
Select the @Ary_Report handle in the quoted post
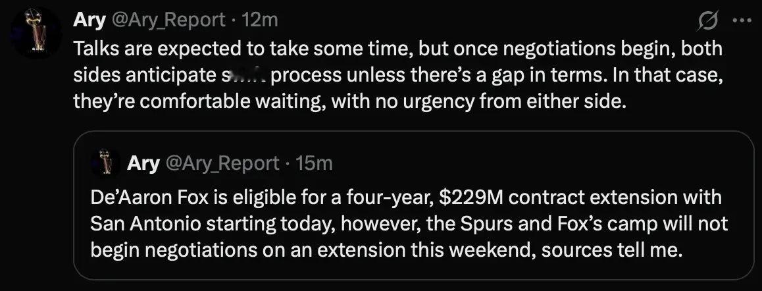(222, 163)
